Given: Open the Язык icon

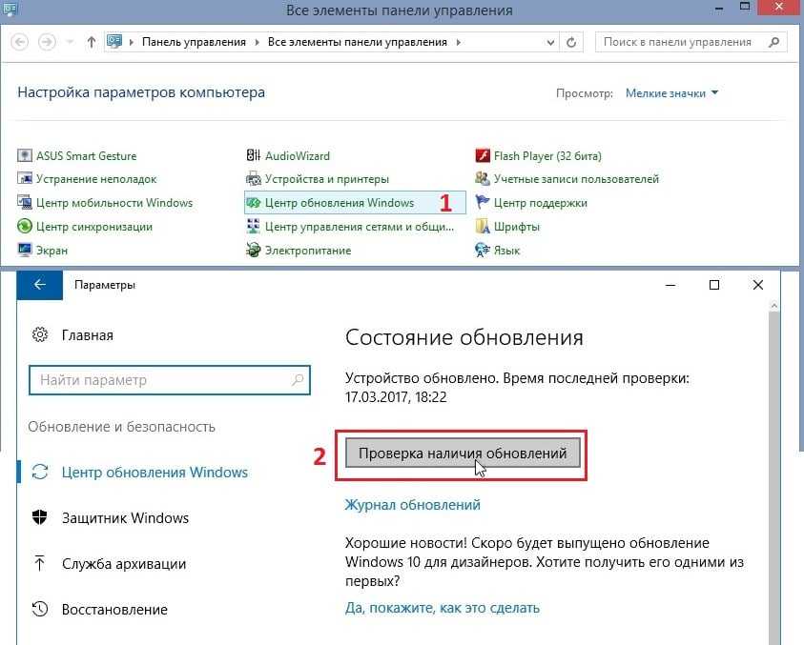Looking at the screenshot, I should coord(483,250).
